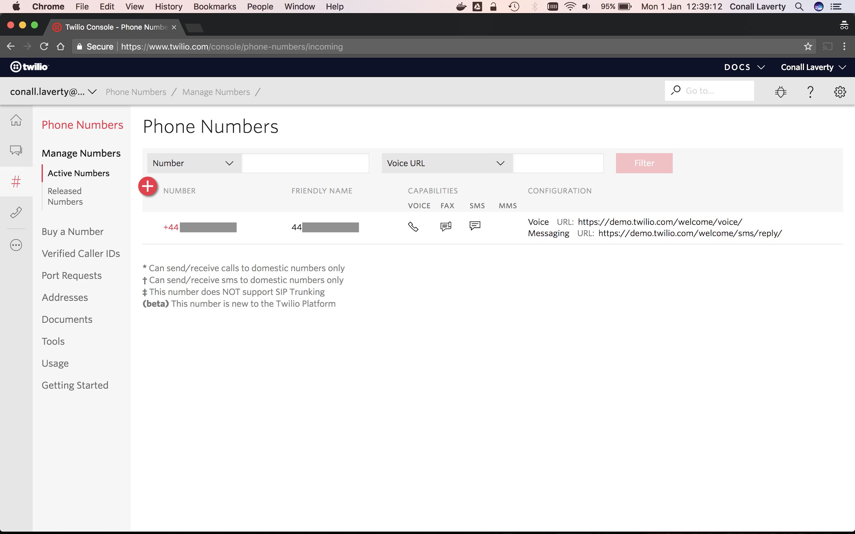
Task: Select the Twilio Console tab
Action: [x=114, y=27]
